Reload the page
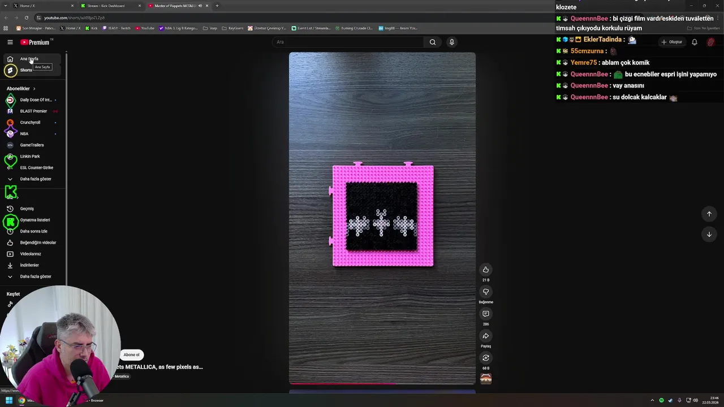 26,18
